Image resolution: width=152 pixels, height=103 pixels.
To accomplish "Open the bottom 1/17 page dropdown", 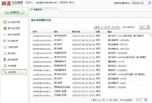I will coord(142,100).
